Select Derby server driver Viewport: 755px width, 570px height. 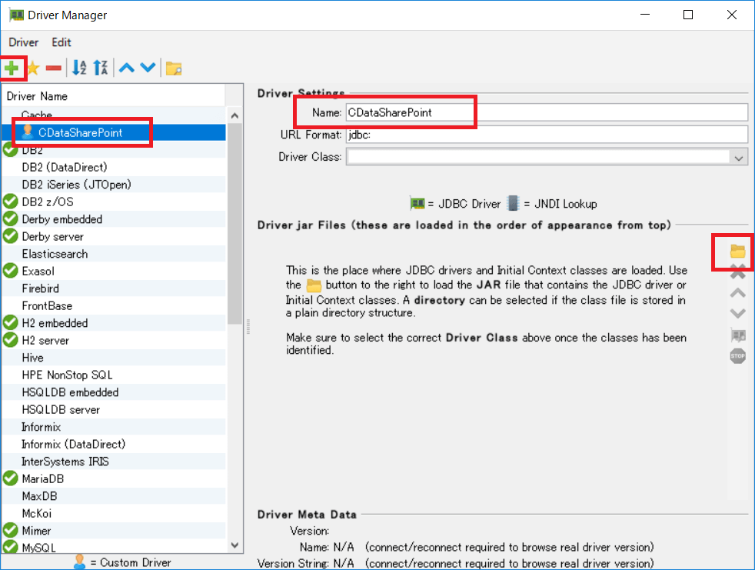pos(114,237)
